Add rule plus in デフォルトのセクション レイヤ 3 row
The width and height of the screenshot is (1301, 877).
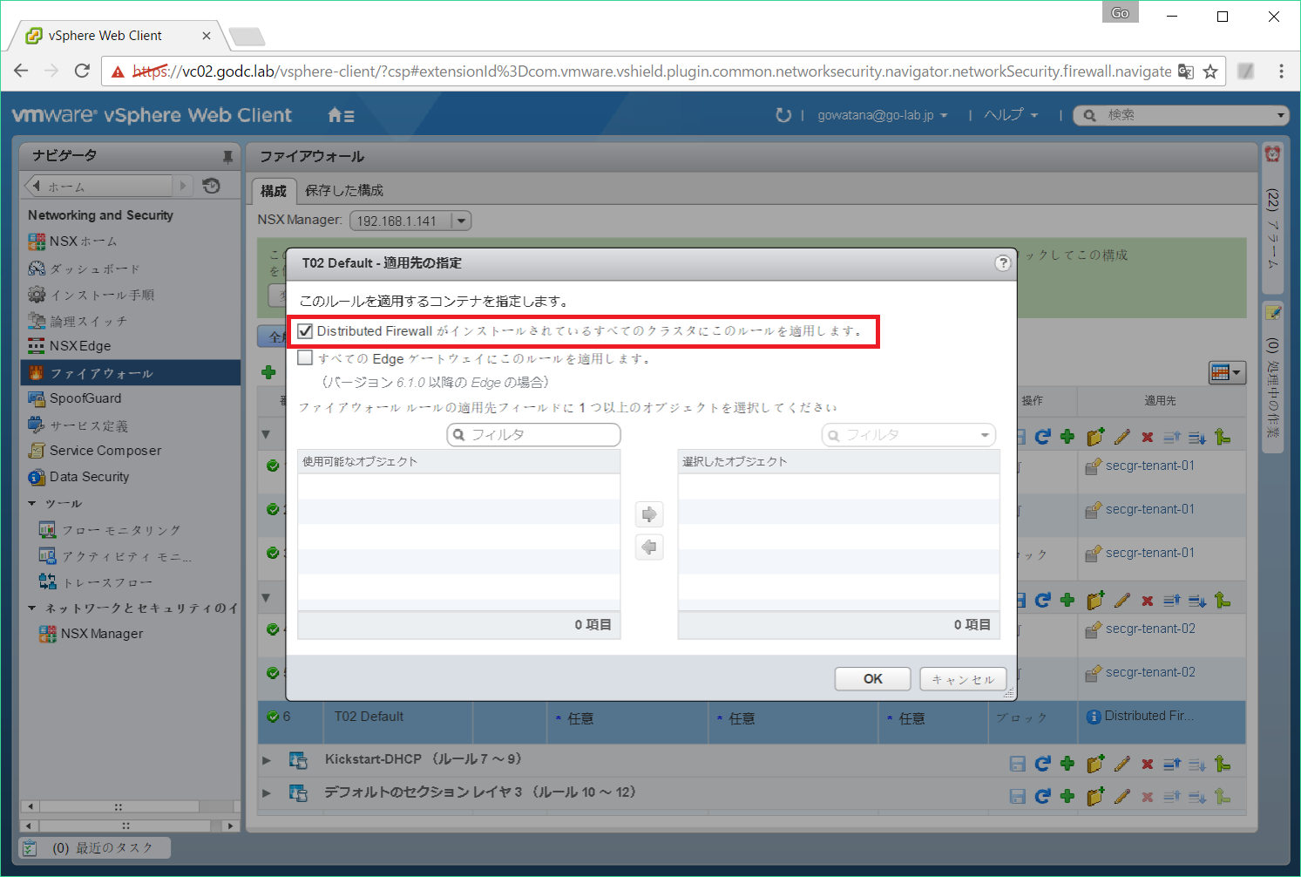point(1067,796)
